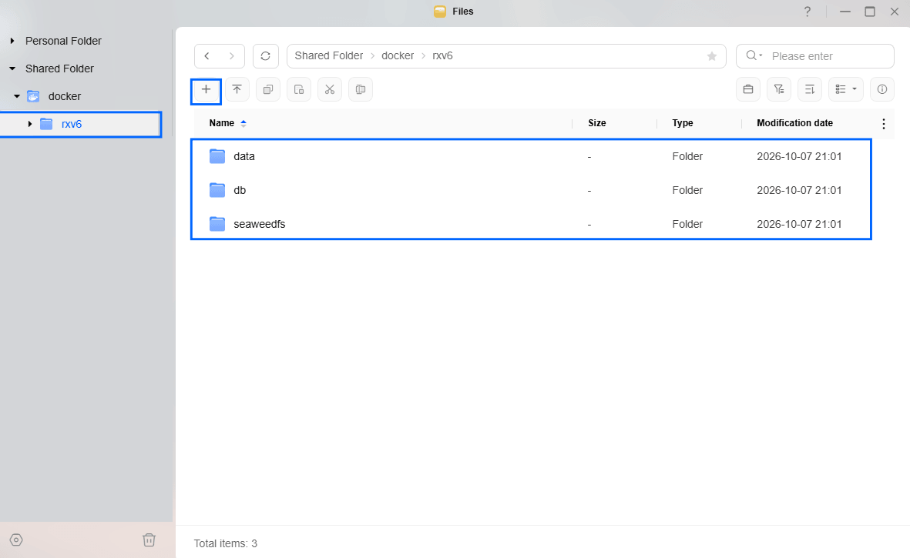Image resolution: width=910 pixels, height=558 pixels.
Task: Click modification date of data row
Action: point(799,156)
